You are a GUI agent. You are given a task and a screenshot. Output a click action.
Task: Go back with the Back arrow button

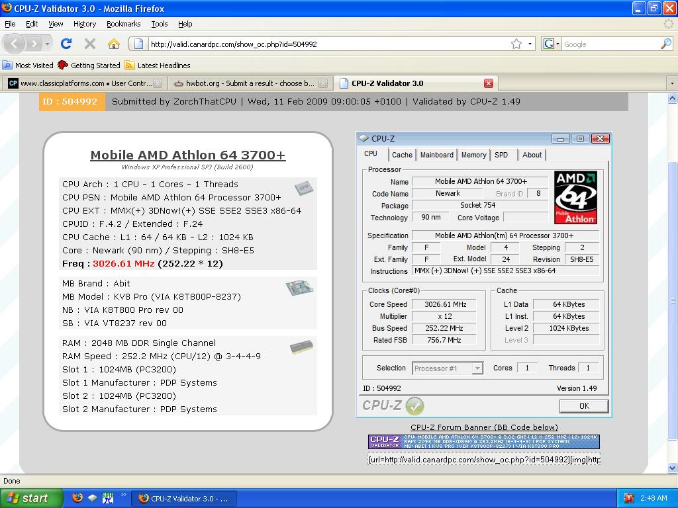click(x=15, y=44)
